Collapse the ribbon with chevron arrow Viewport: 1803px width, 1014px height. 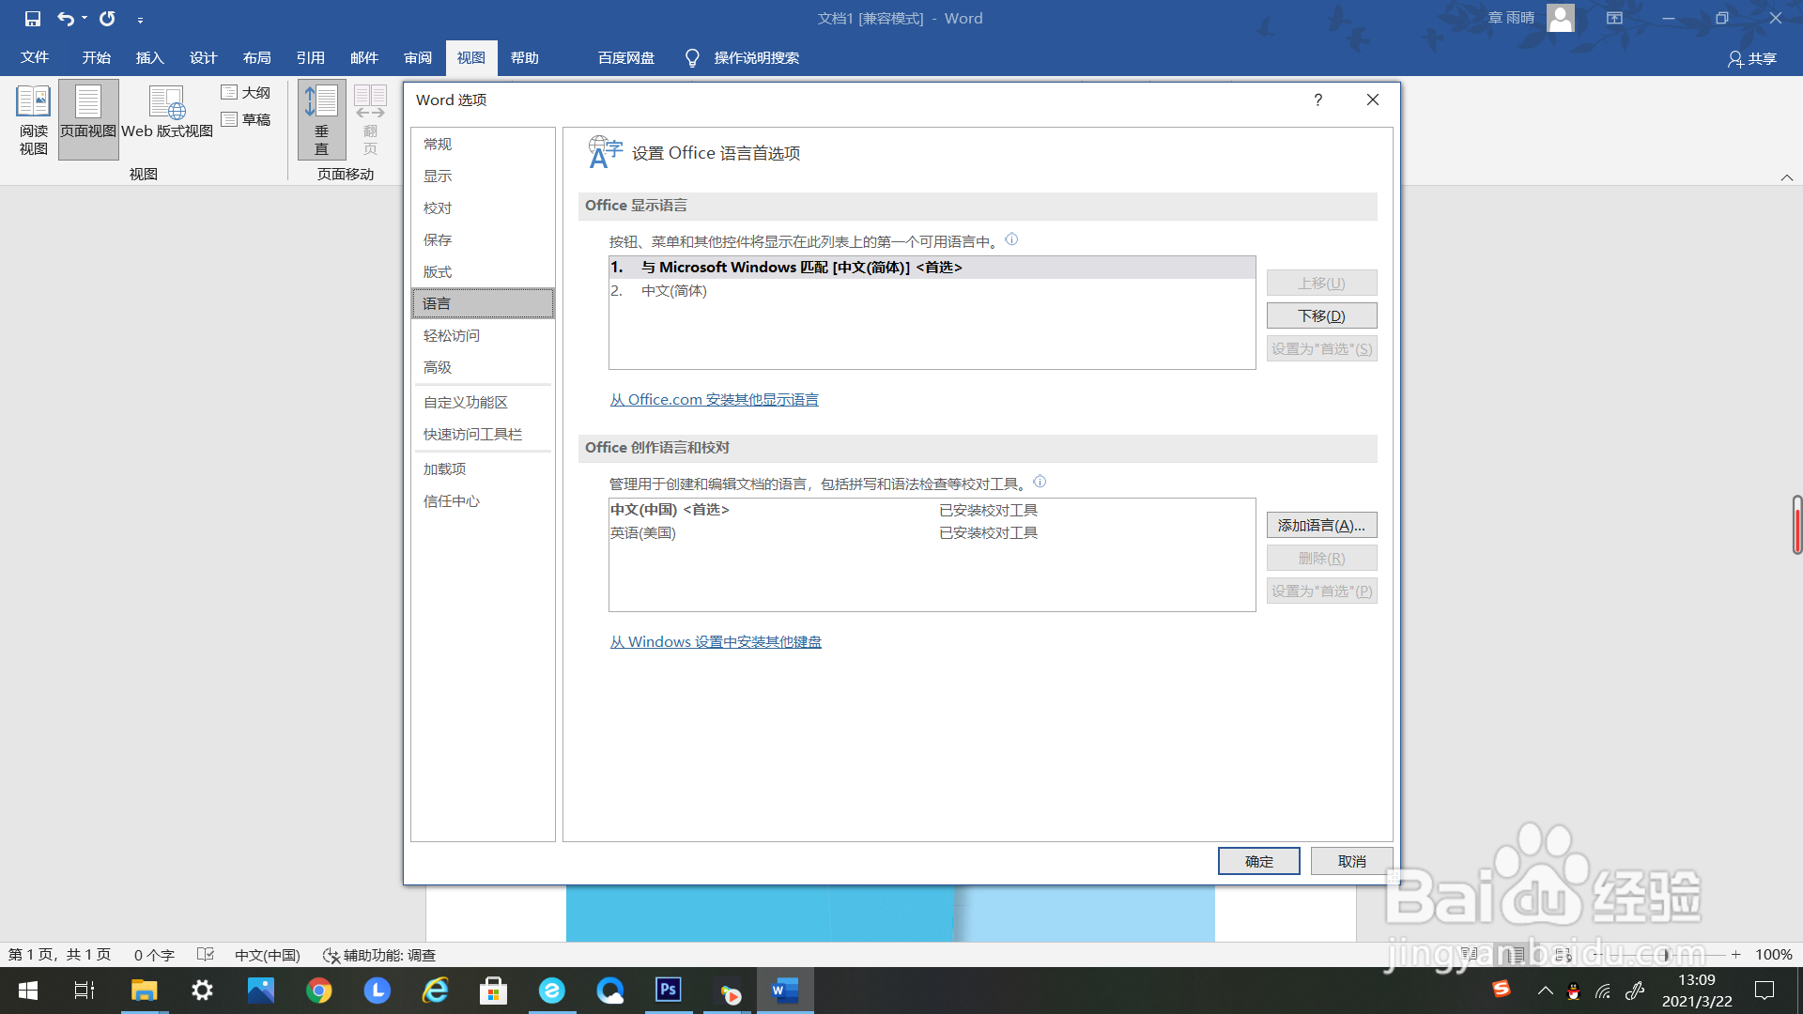point(1786,177)
